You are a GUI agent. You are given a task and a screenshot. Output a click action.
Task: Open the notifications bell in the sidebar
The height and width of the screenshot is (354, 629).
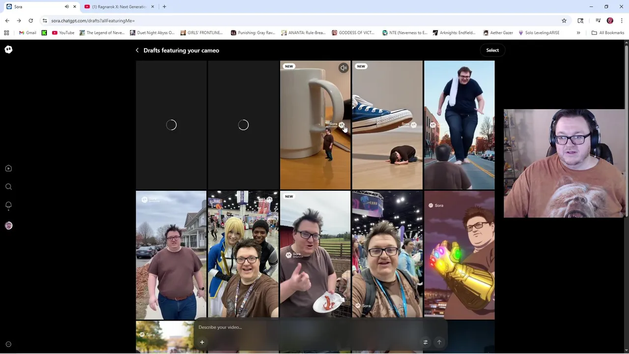click(8, 206)
